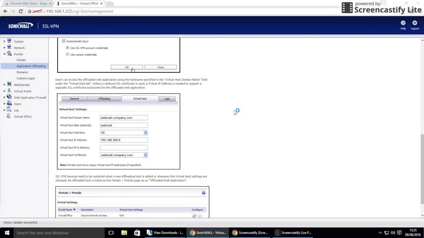The height and width of the screenshot is (238, 424).
Task: Click the OK button
Action: tap(127, 67)
